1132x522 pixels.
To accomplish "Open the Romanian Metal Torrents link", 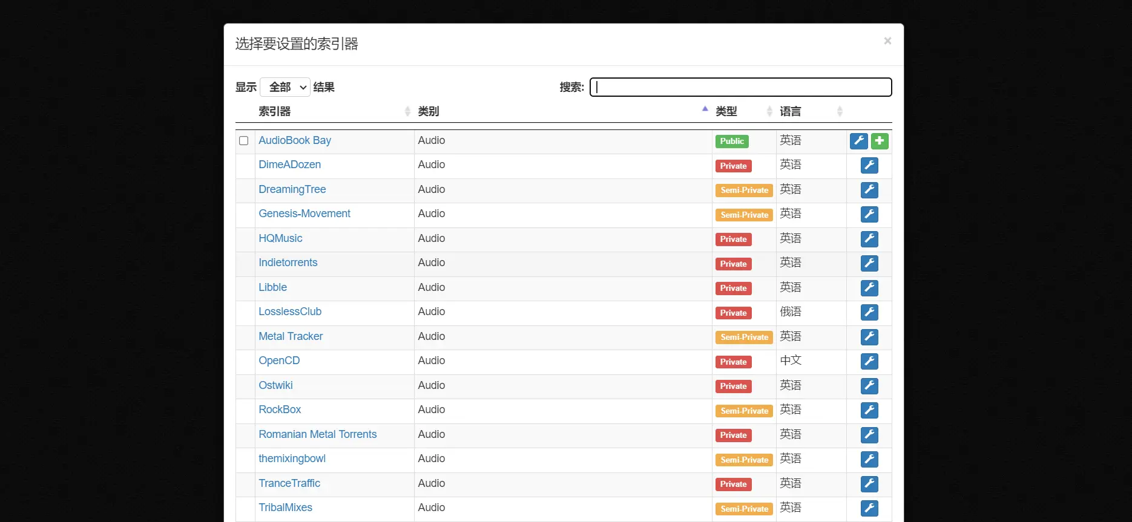I will coord(317,434).
